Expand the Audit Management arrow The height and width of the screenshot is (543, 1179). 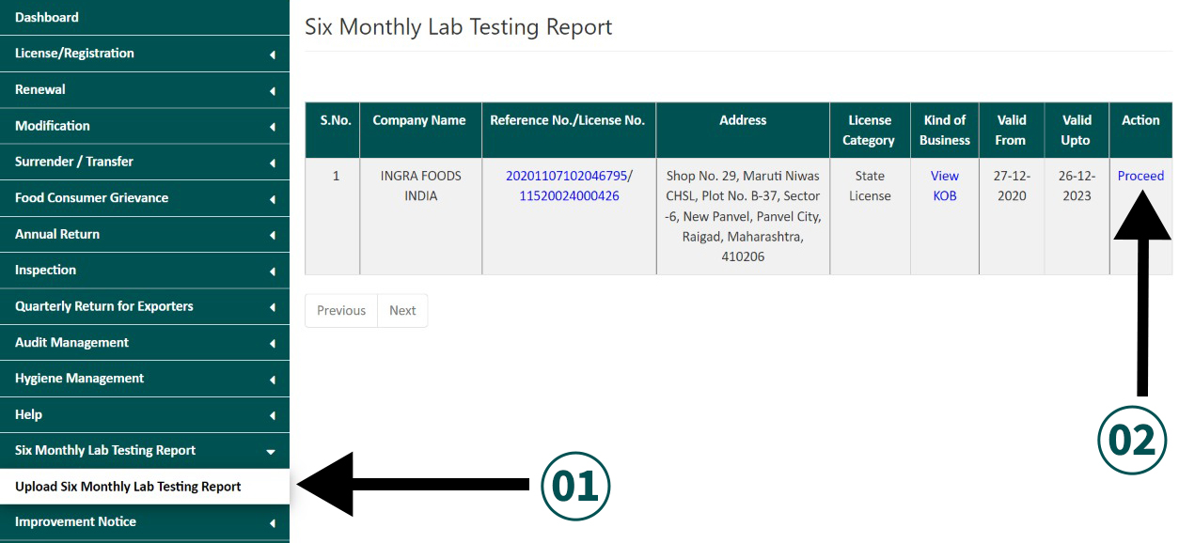(273, 344)
